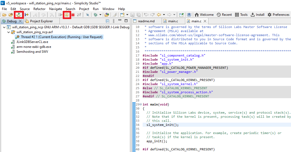
Task: Click the Welcome home button
Action: click(204, 15)
